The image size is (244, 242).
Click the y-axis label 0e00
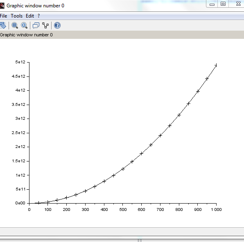20,203
